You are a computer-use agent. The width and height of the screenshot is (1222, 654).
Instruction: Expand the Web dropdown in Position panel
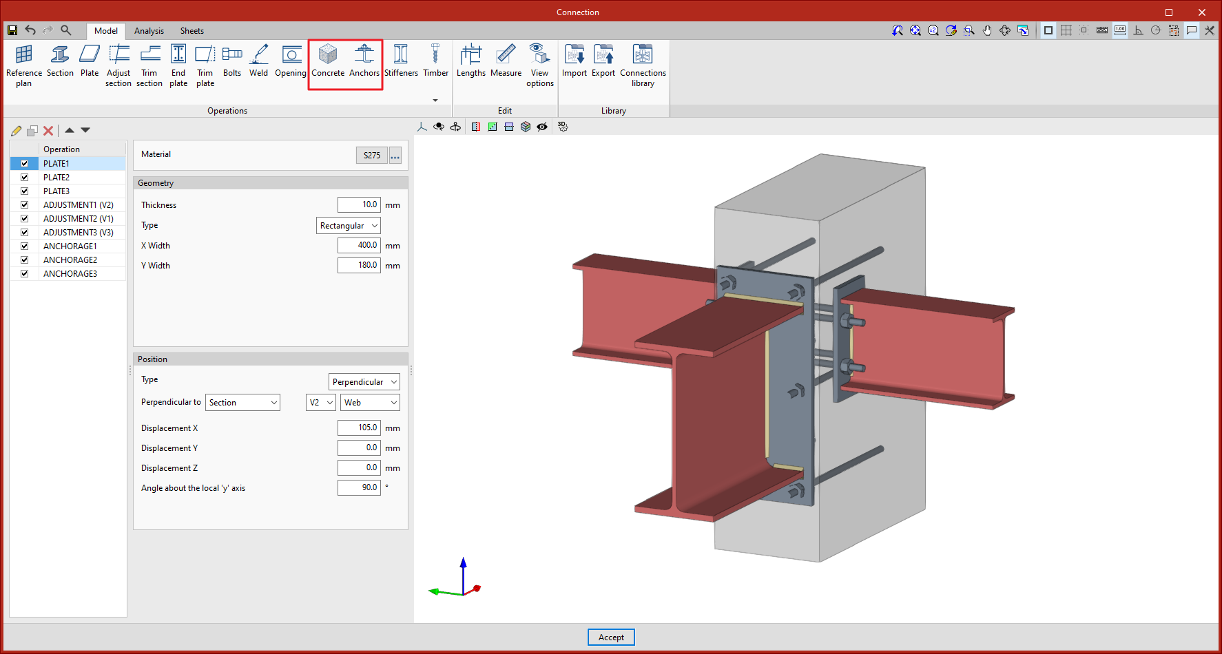[x=370, y=402]
